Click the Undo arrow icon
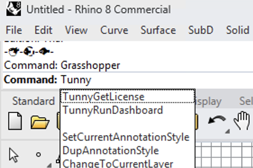Viewport: 253px width, 168px height. tap(217, 120)
